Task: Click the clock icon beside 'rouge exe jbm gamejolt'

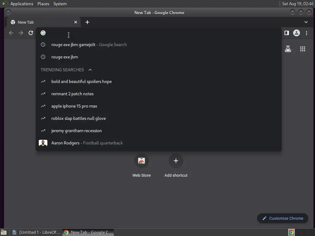Action: tap(43, 45)
